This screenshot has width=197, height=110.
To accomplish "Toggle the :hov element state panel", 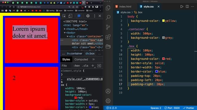I will tap(77, 66).
